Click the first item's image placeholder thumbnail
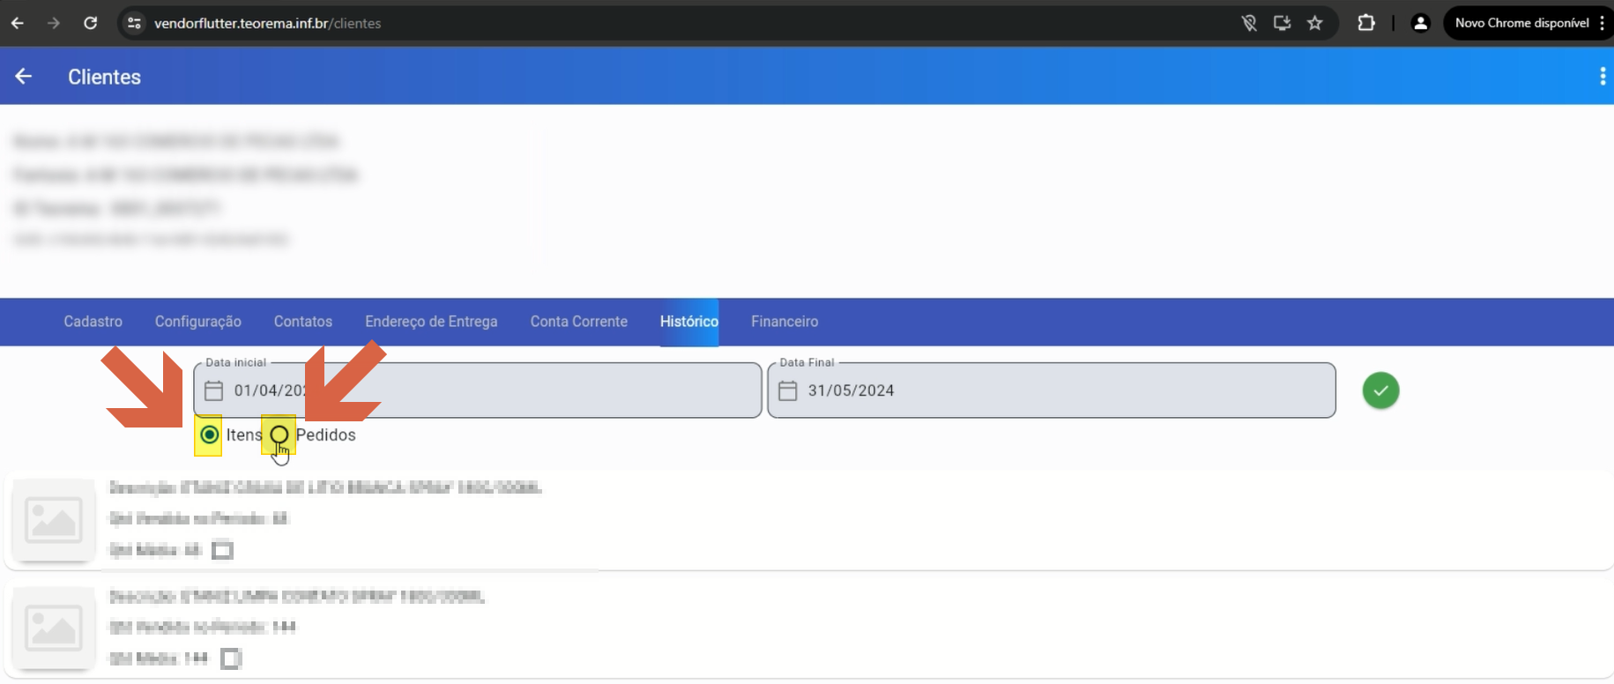This screenshot has height=684, width=1614. 54,519
